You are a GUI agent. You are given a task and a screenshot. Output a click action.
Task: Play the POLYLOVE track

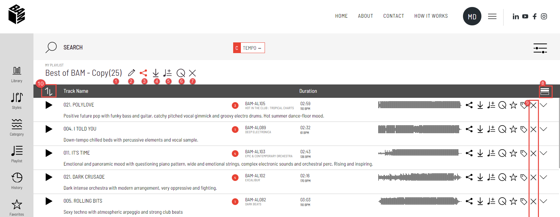click(49, 105)
